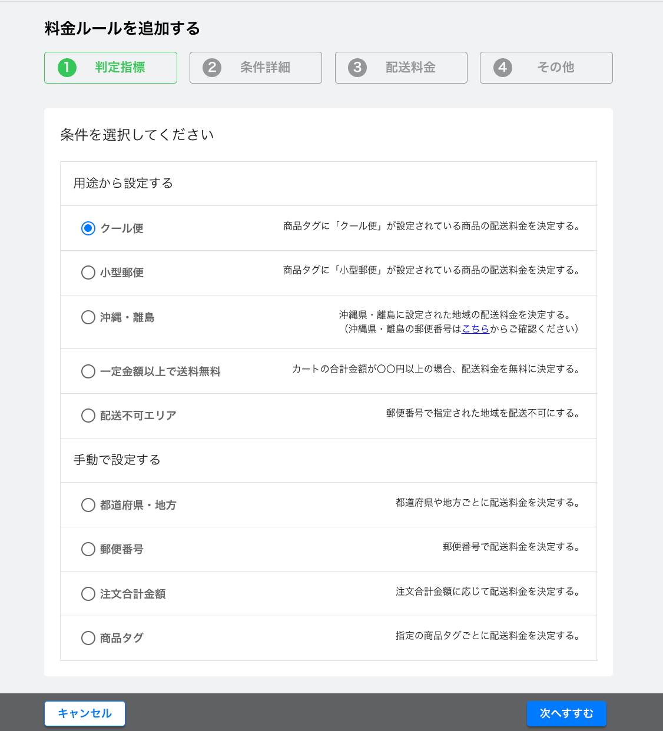Click the 次へすすむ button
This screenshot has height=731, width=663.
click(566, 713)
